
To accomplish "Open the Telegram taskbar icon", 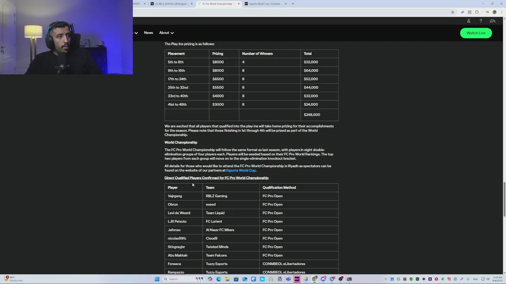I will [x=332, y=279].
